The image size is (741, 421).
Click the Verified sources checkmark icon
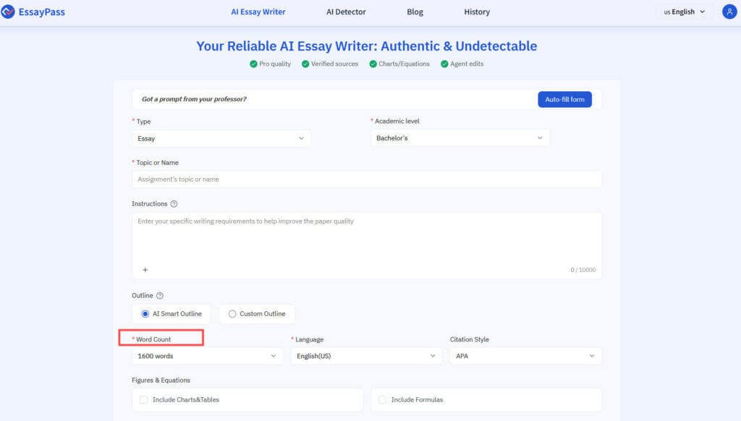click(305, 64)
